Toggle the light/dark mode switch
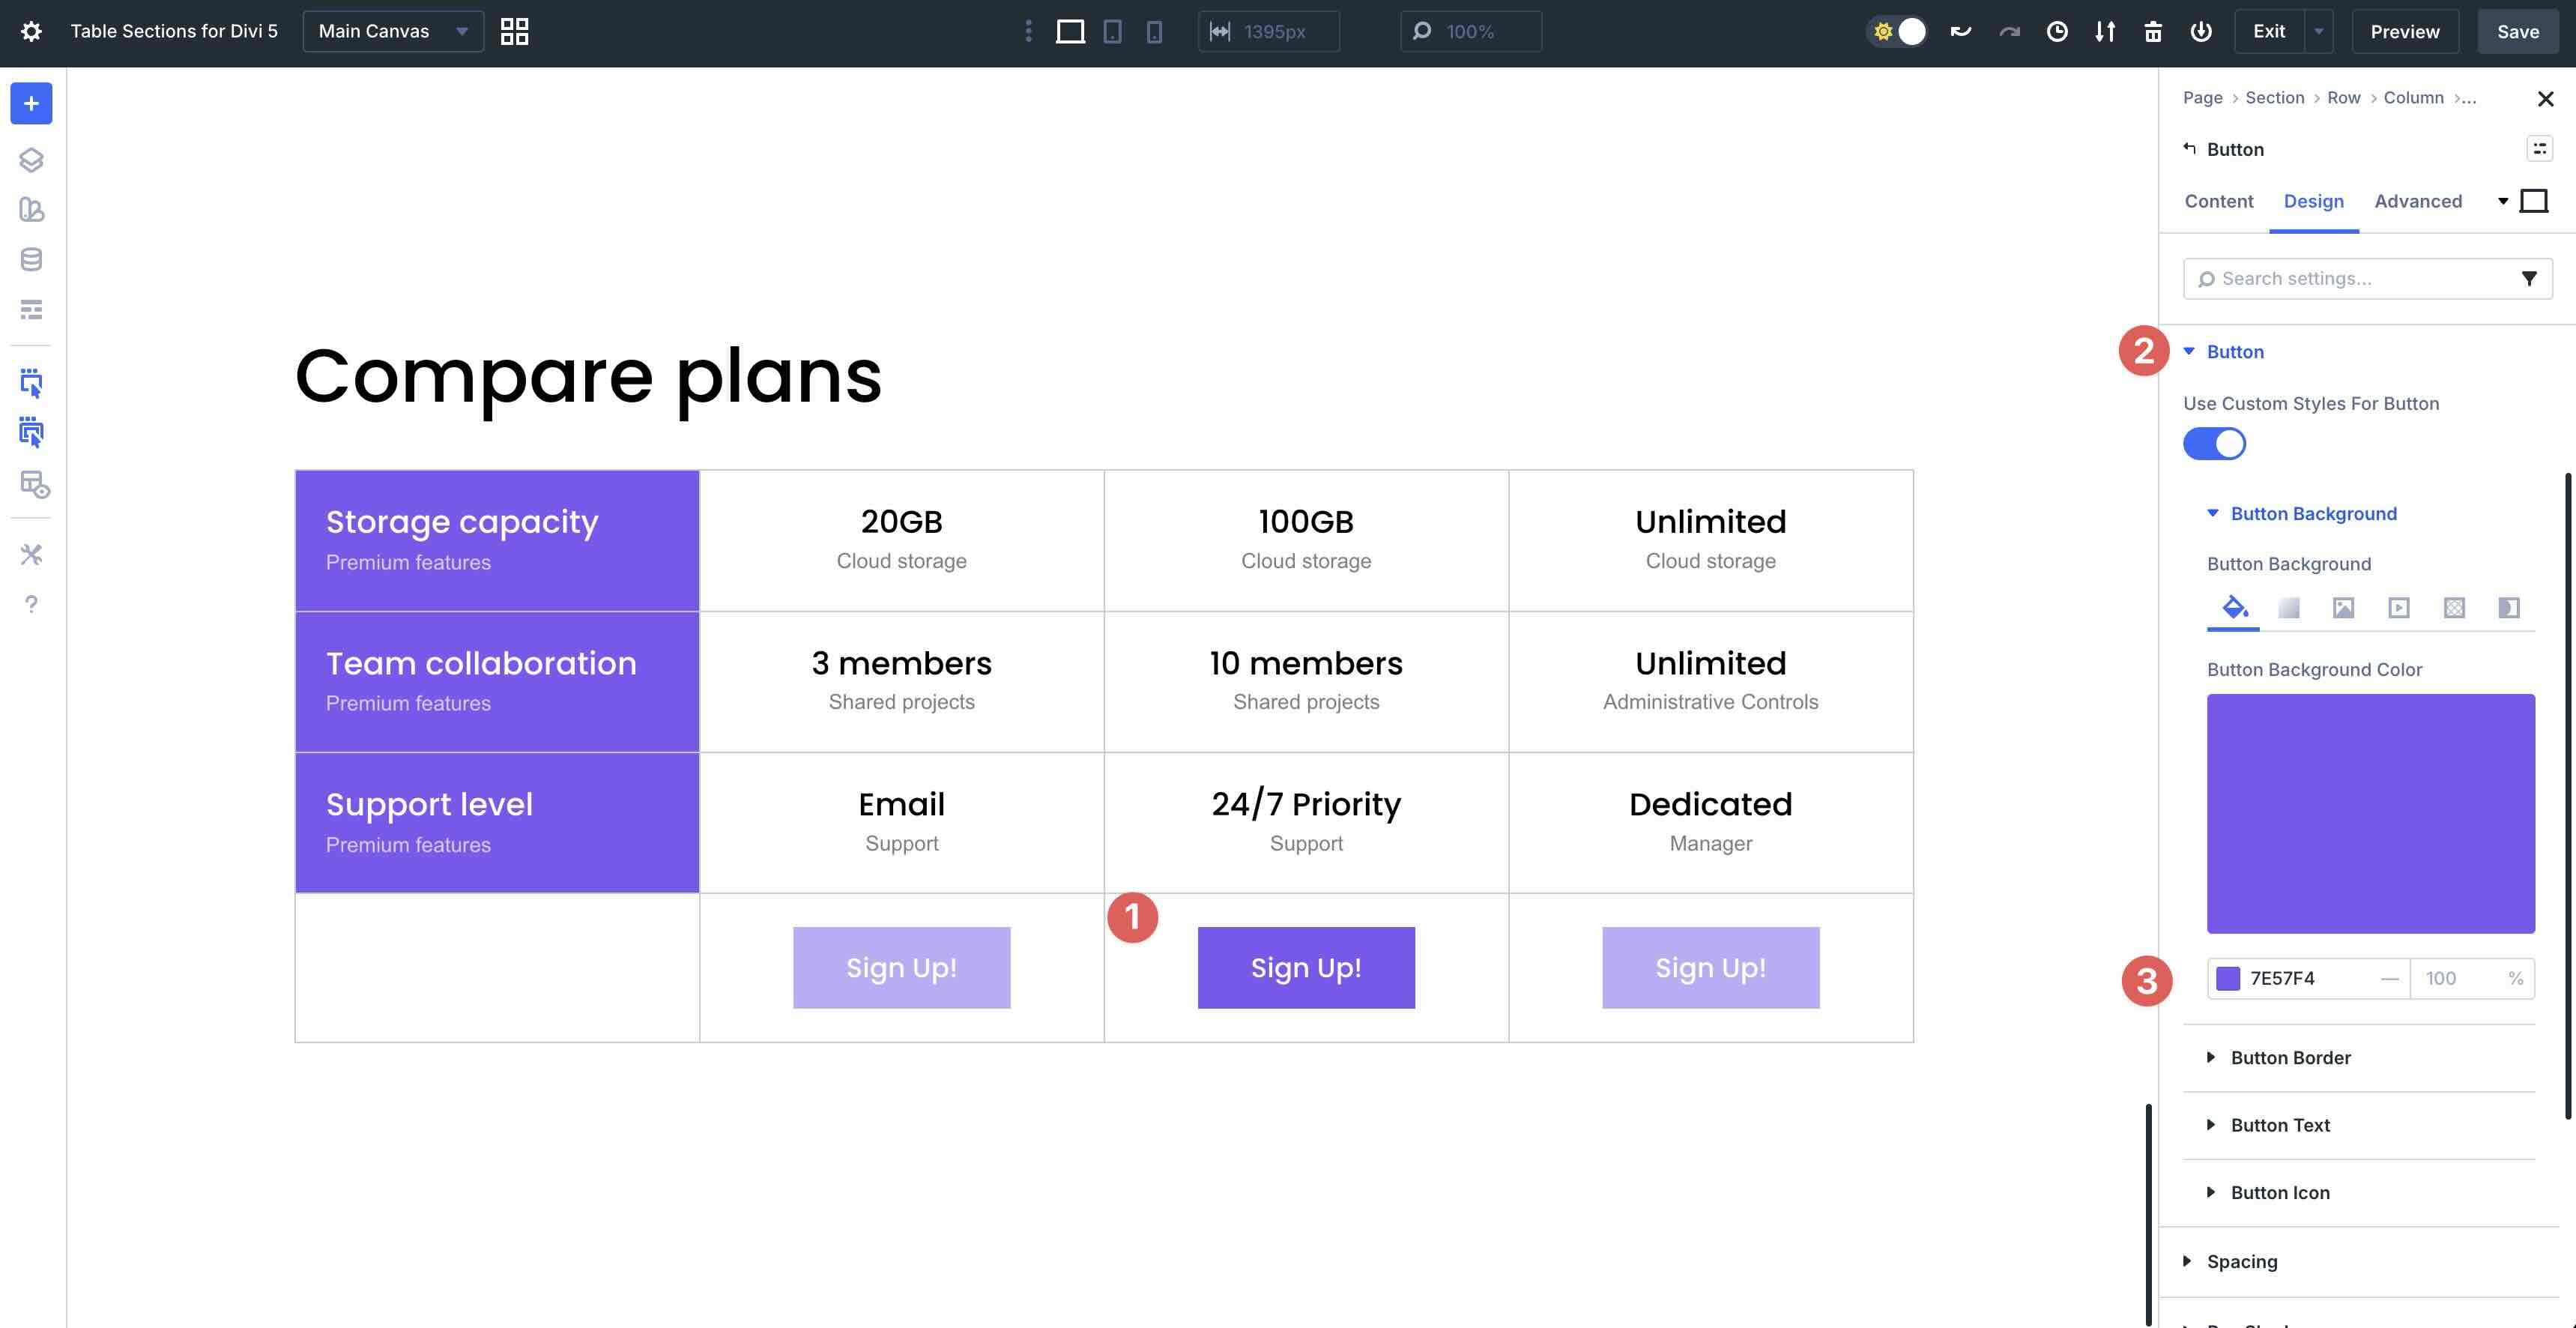 tap(1897, 31)
